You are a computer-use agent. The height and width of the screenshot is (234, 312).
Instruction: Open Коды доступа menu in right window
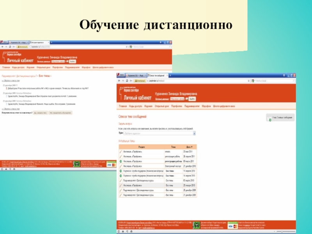135,106
